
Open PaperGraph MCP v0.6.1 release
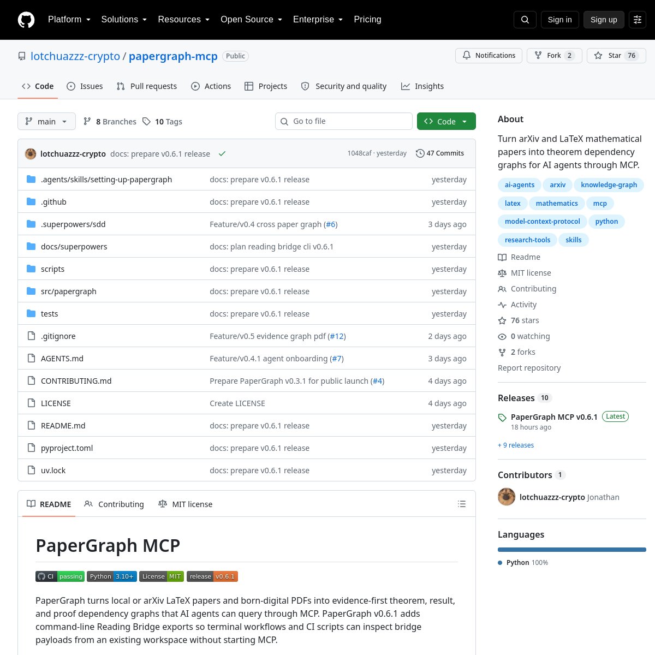click(554, 417)
